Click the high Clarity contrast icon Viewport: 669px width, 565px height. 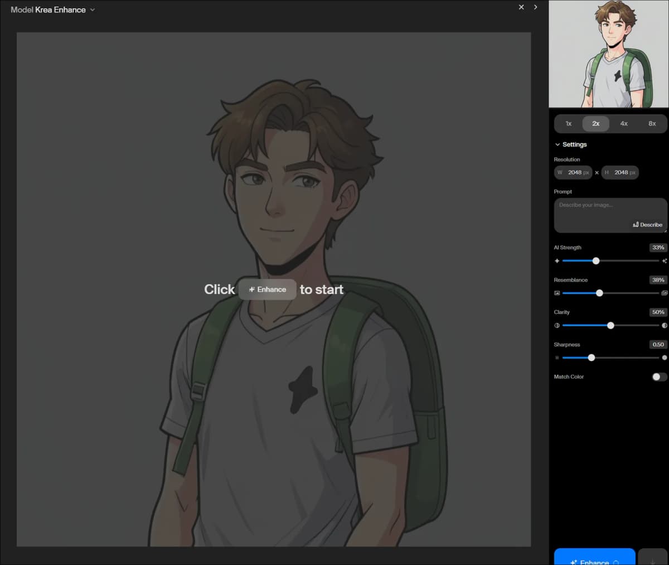[665, 326]
